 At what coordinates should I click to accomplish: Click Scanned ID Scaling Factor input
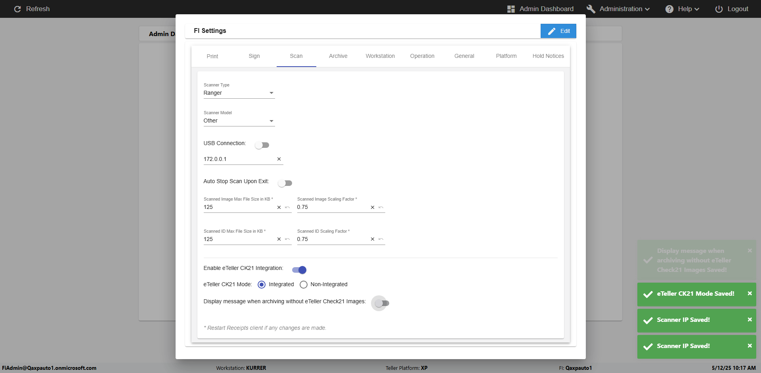click(x=333, y=239)
